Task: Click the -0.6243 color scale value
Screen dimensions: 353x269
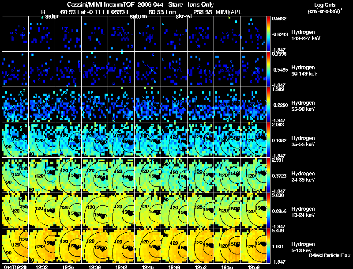Action: [x=280, y=34]
